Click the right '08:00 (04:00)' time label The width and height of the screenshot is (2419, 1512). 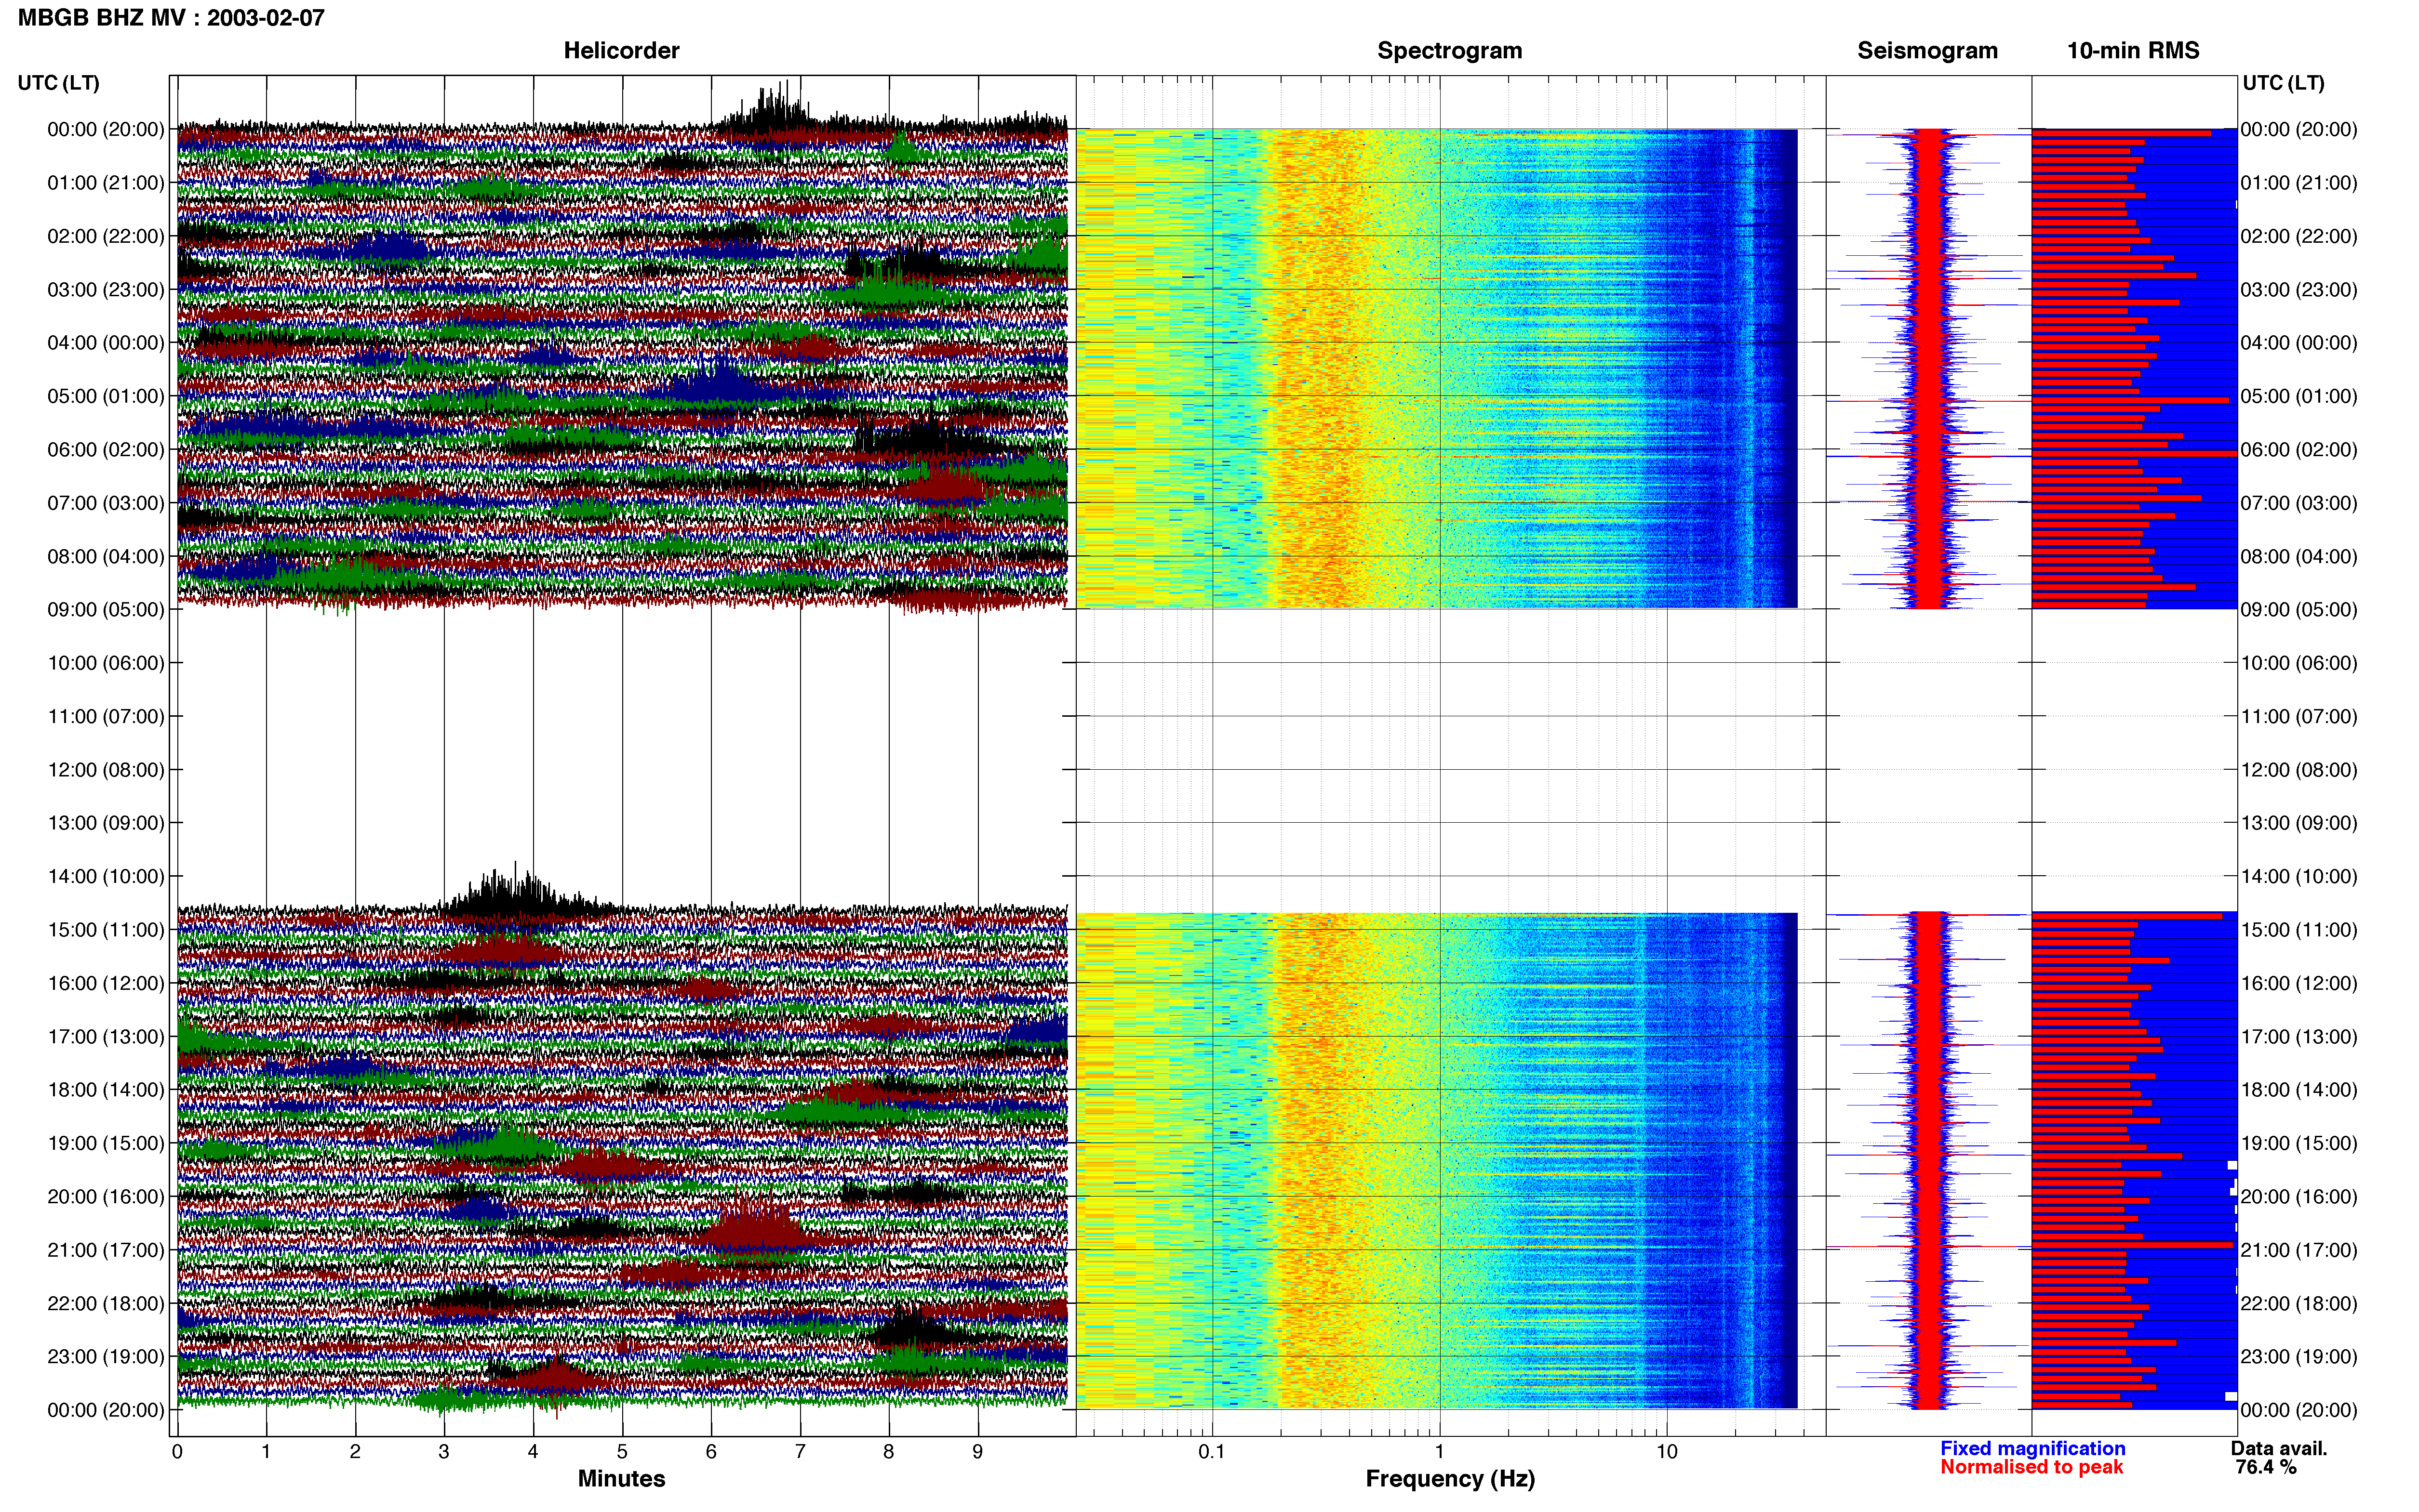click(x=2299, y=556)
